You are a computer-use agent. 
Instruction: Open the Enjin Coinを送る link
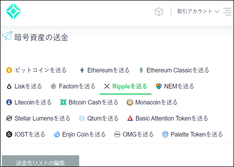(x=80, y=134)
